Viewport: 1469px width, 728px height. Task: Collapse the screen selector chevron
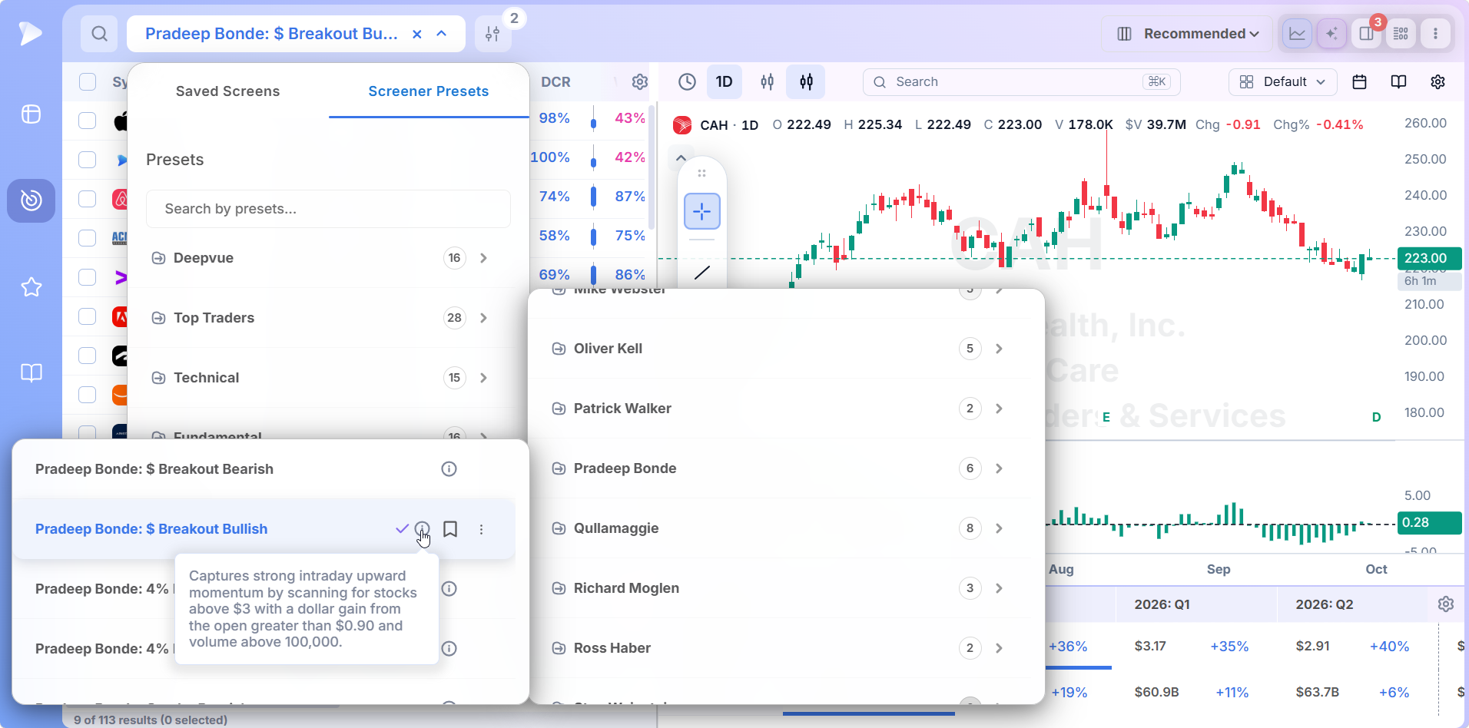pos(442,34)
